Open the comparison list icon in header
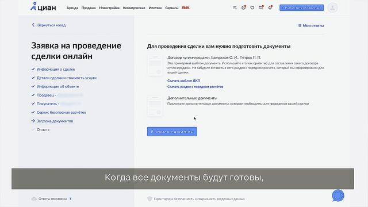The image size is (368, 207). (x=235, y=7)
